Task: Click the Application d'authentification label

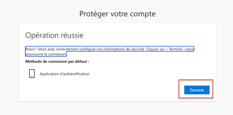Action: (x=64, y=74)
